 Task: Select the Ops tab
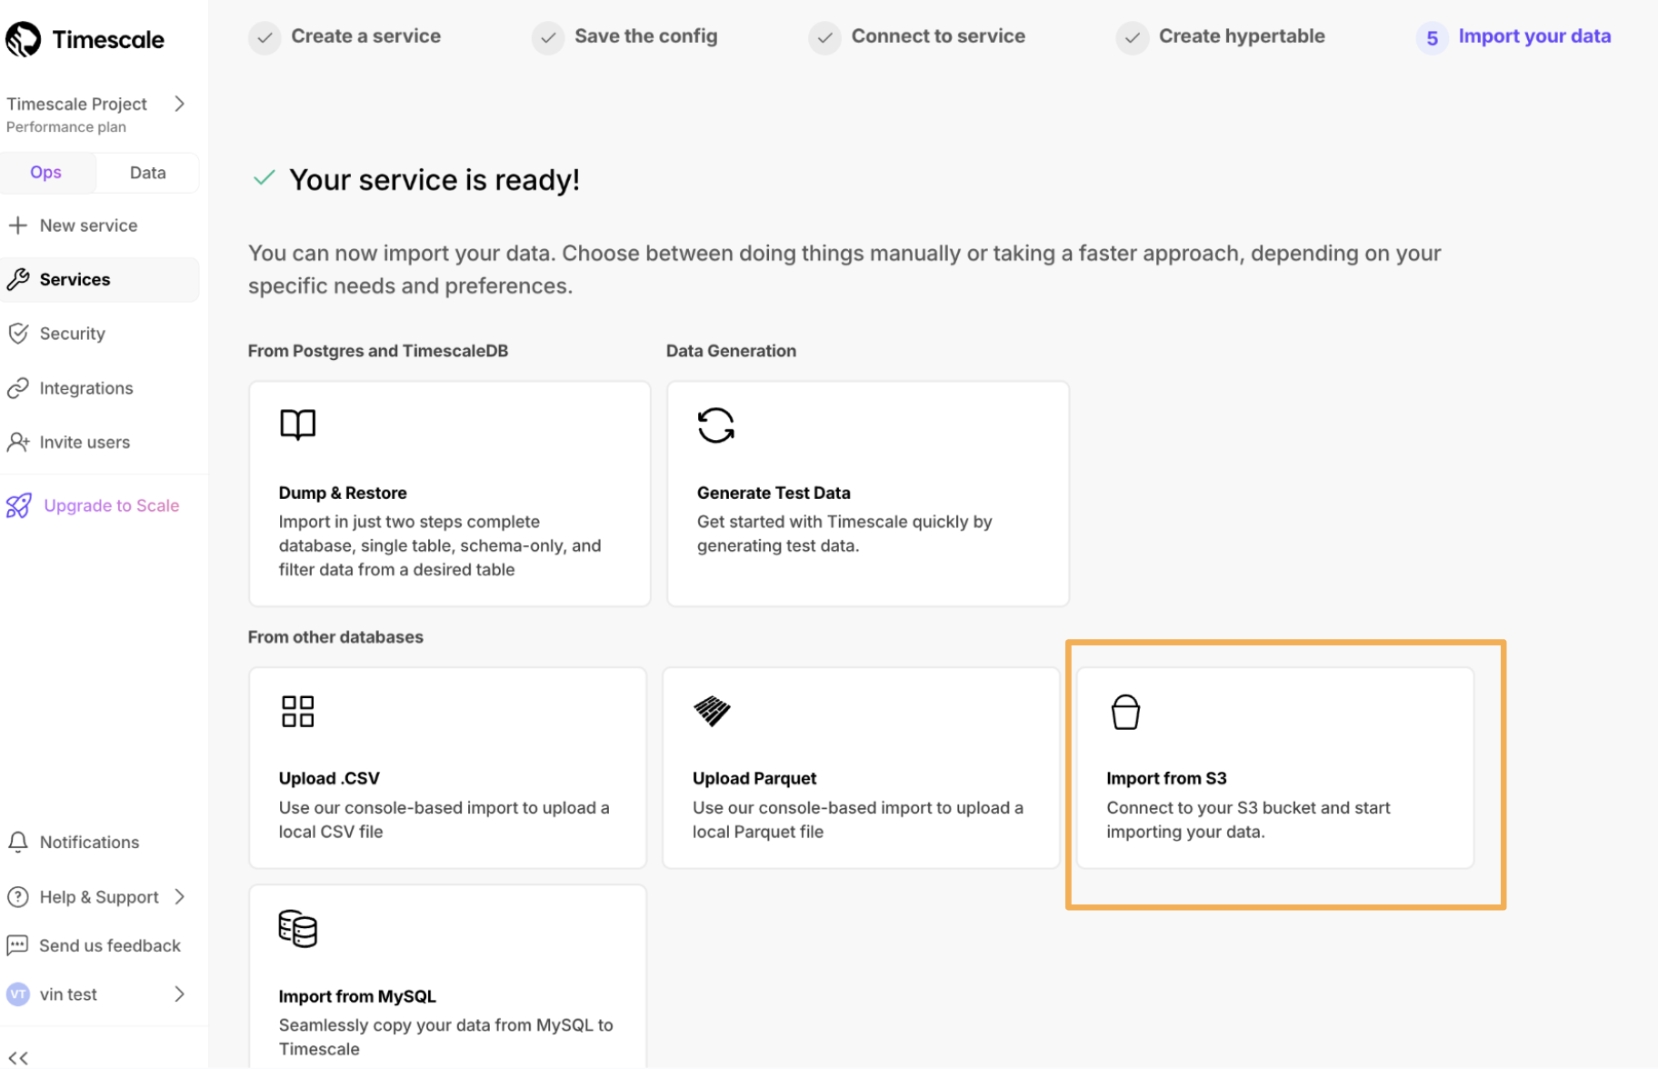(x=45, y=173)
